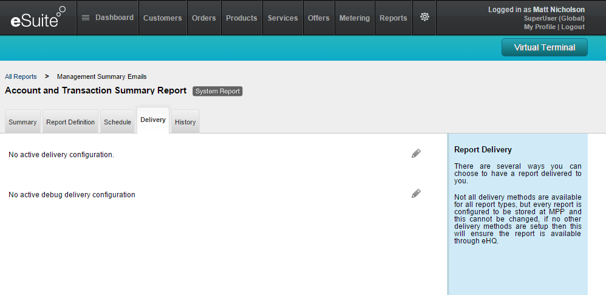Open the Metering section
This screenshot has width=606, height=295.
[354, 18]
